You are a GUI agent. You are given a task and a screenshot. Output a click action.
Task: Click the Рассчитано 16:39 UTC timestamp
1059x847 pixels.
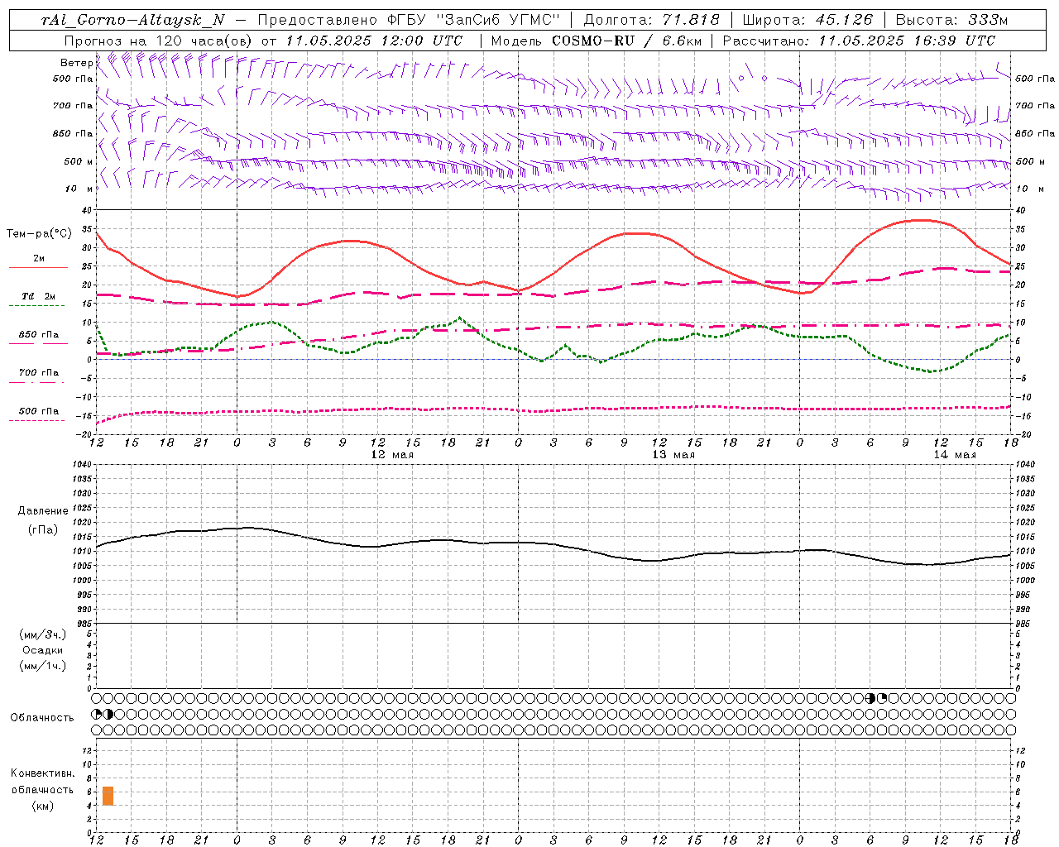point(859,40)
